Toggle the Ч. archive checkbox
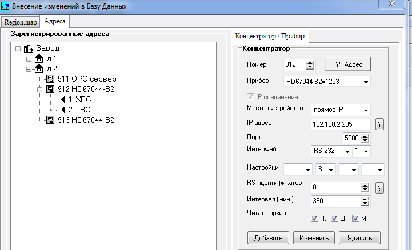 pos(315,218)
